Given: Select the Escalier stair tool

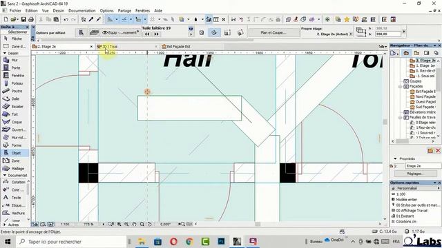Looking at the screenshot, I should coord(15,107).
